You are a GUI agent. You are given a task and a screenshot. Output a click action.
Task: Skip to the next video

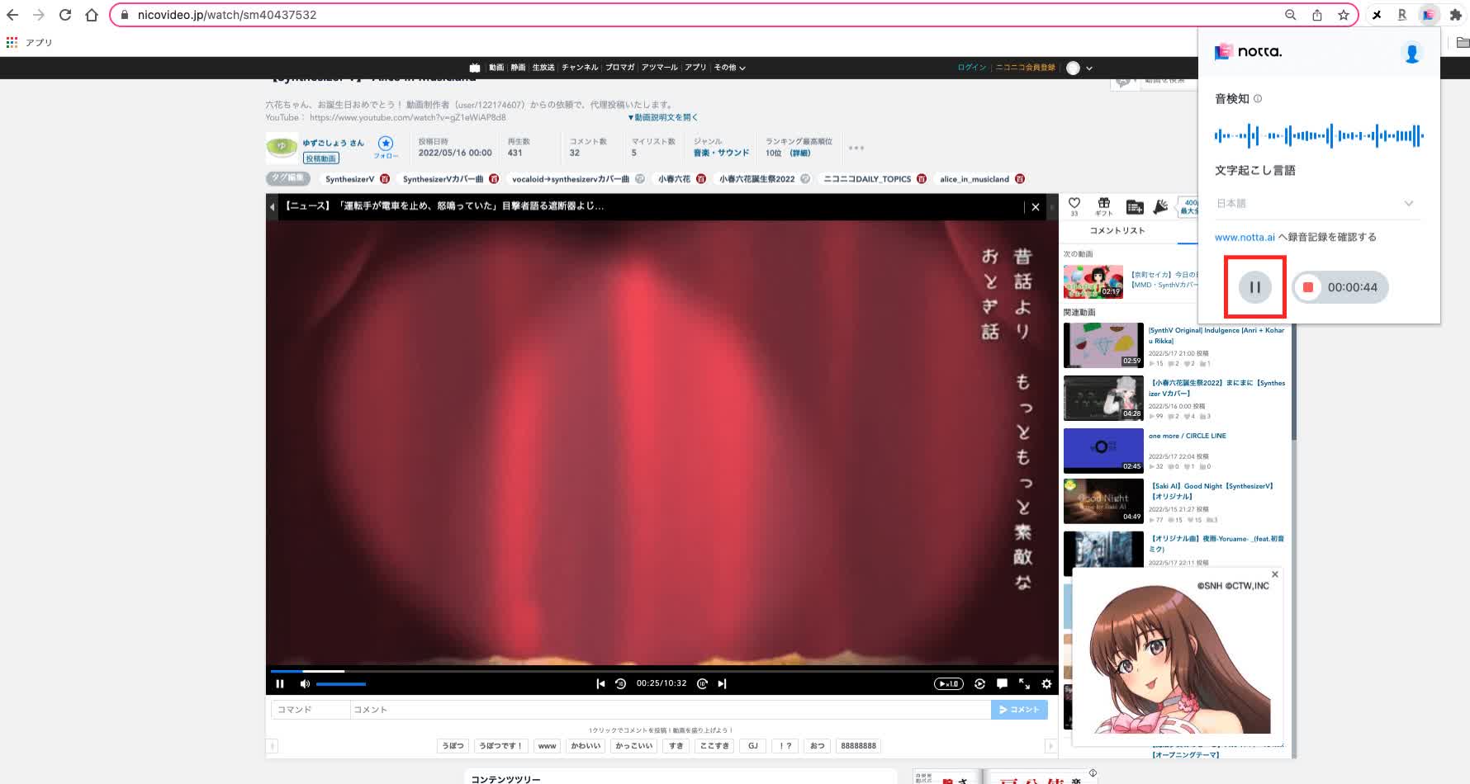(722, 683)
